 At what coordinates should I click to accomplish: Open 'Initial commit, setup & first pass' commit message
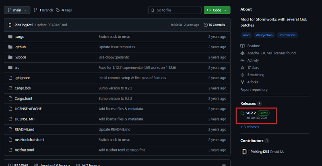pos(132,78)
